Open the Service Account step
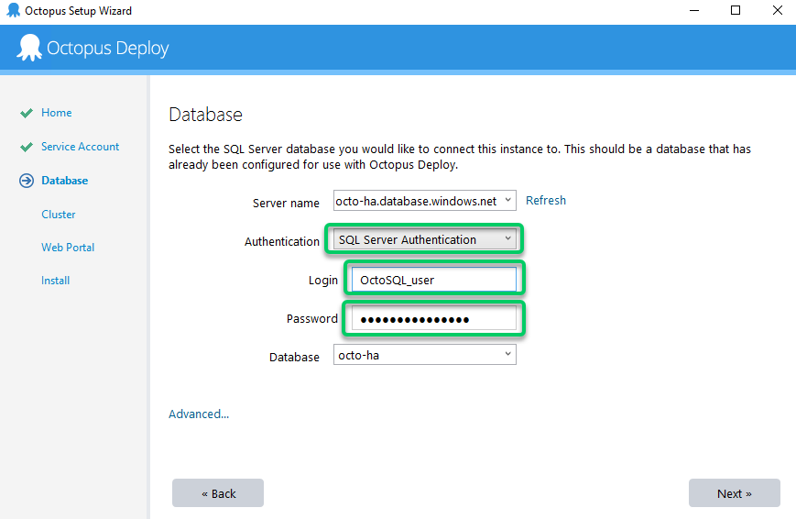Screen dimensions: 796x519 coord(80,147)
